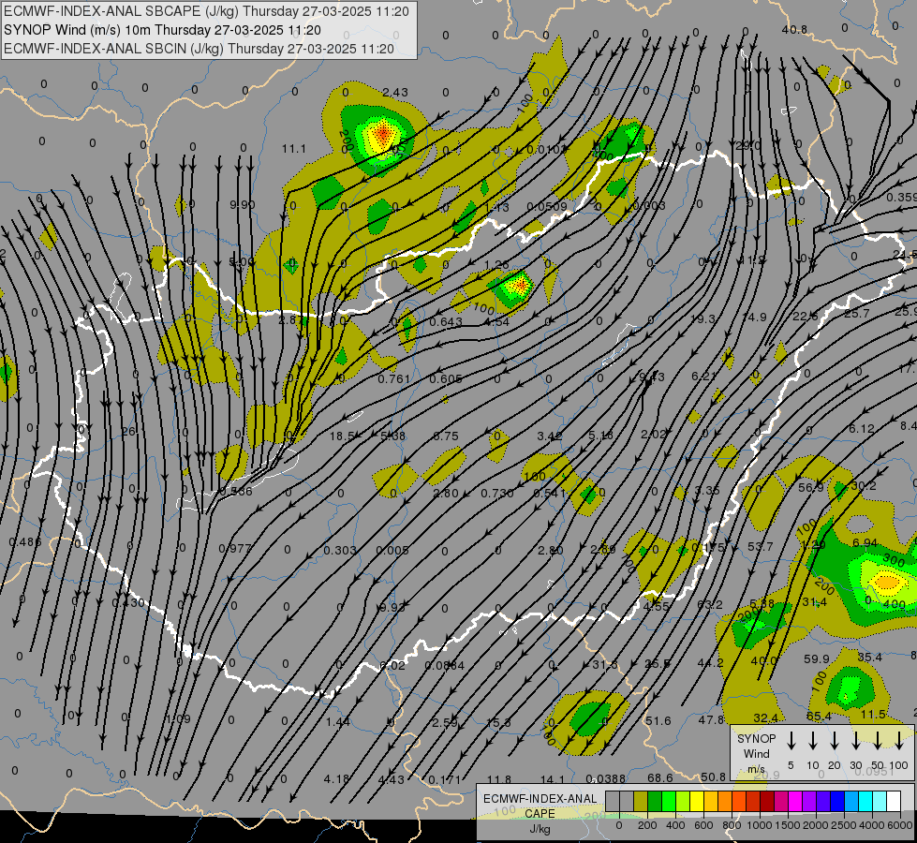Click the '0.430' value on map
Image resolution: width=917 pixels, height=843 pixels.
(x=127, y=602)
